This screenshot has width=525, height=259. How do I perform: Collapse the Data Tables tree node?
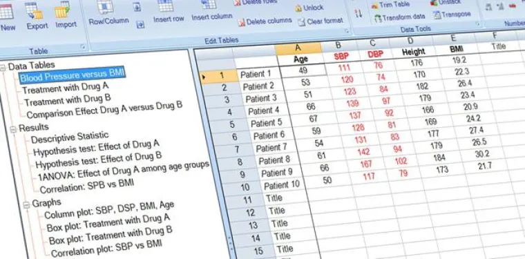[3, 68]
